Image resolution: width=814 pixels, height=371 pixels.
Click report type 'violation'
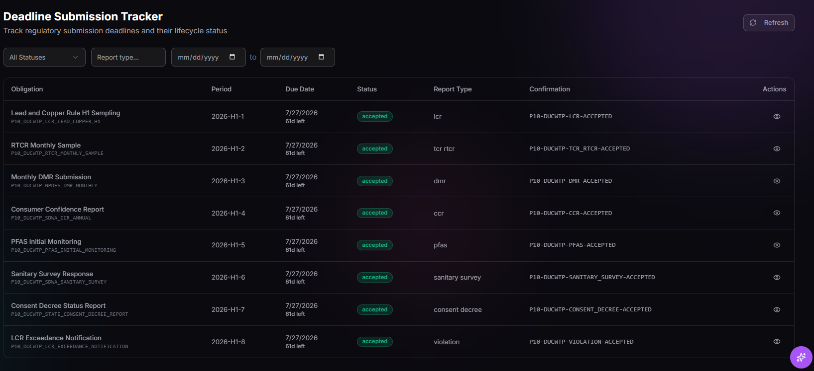click(x=447, y=342)
